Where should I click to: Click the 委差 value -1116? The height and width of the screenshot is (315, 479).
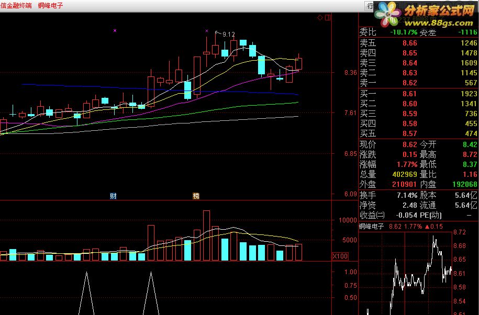pos(467,32)
